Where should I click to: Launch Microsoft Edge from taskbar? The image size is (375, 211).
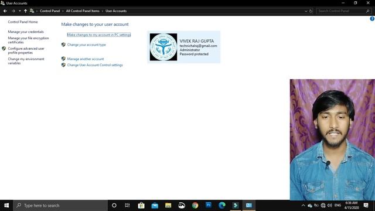222,206
